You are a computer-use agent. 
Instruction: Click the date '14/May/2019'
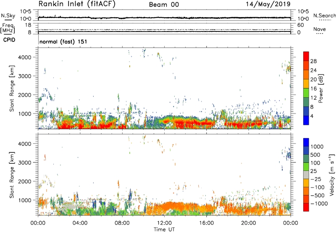(268, 4)
